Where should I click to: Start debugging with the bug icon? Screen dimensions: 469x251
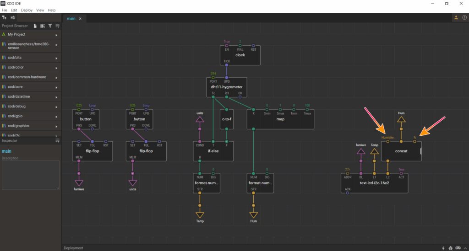(x=451, y=248)
